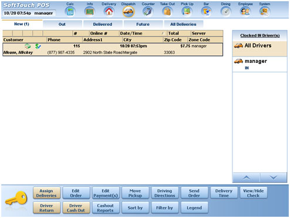Click the Assign Deliveries button

(x=46, y=193)
